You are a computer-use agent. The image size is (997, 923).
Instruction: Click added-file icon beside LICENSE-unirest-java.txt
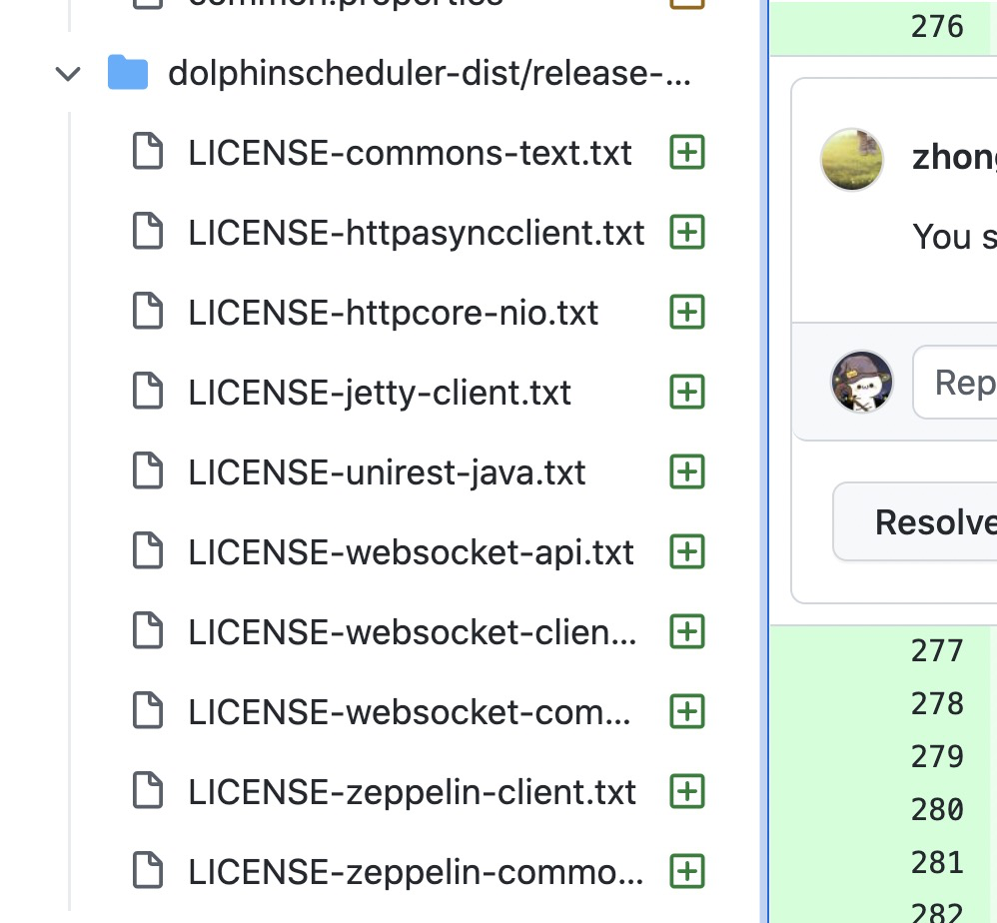pyautogui.click(x=687, y=471)
